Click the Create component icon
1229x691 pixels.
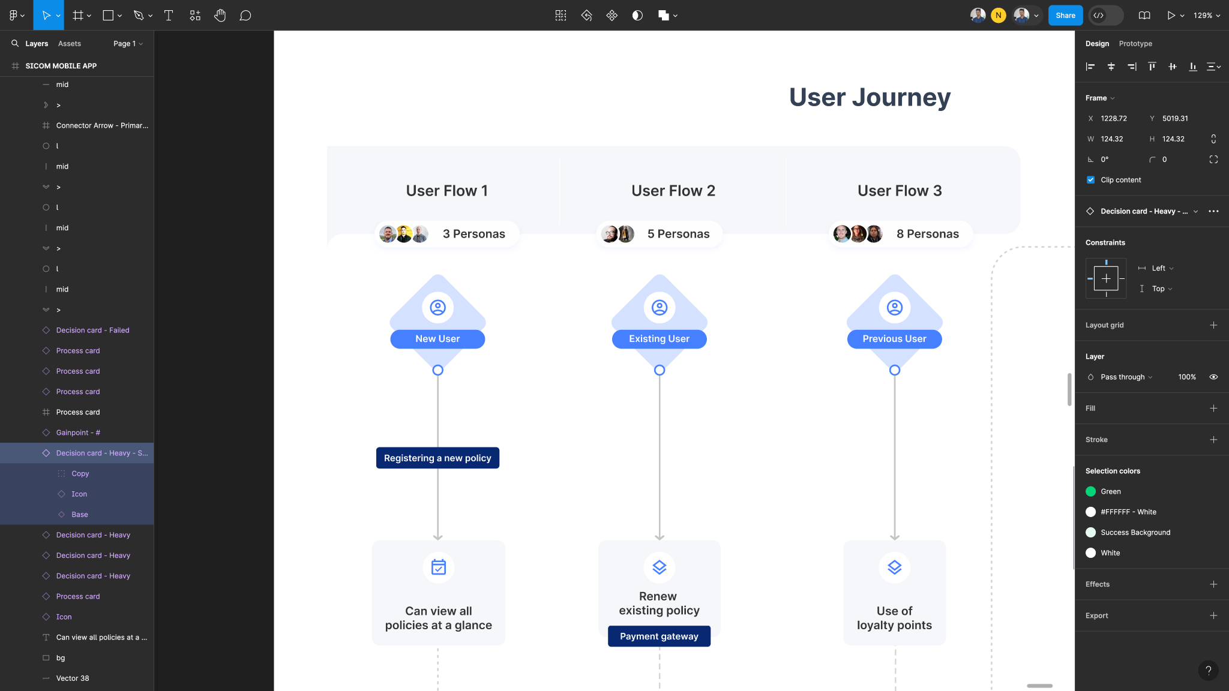pos(611,16)
